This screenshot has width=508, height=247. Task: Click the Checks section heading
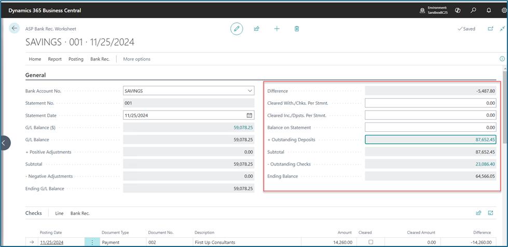34,213
